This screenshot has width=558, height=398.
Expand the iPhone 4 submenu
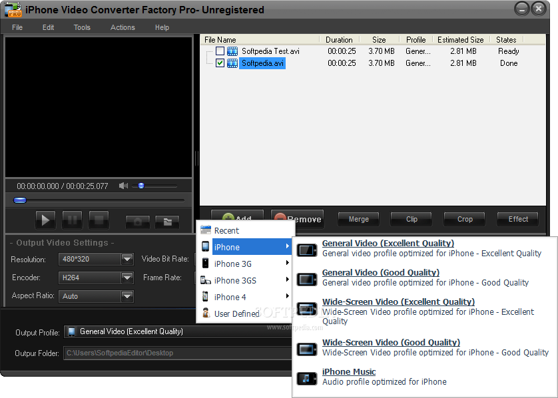245,297
